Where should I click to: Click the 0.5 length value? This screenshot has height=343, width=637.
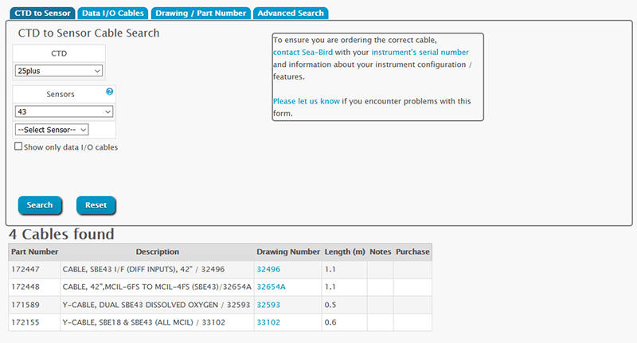click(x=330, y=305)
